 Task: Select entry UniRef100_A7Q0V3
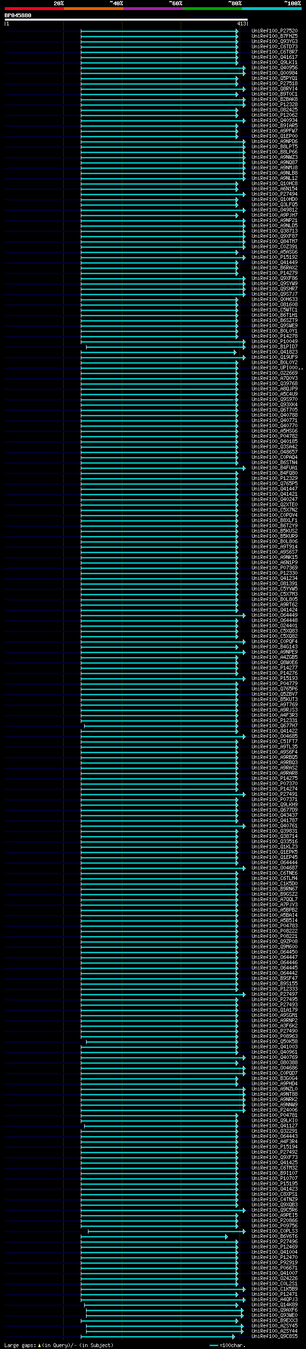coord(274,379)
